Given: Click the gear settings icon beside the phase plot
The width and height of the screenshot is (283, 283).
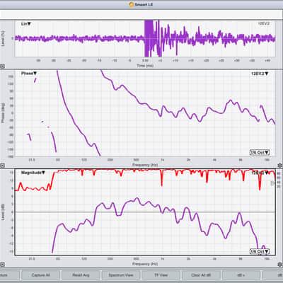Looking at the screenshot, I should (x=280, y=166).
